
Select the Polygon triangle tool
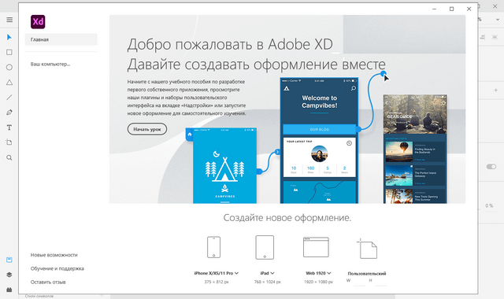tap(9, 82)
